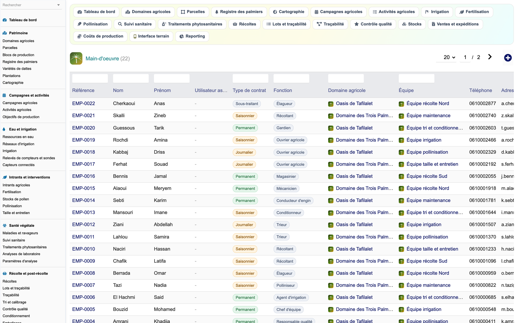Image resolution: width=523 pixels, height=323 pixels.
Task: Click the current page number field
Action: pos(465,57)
